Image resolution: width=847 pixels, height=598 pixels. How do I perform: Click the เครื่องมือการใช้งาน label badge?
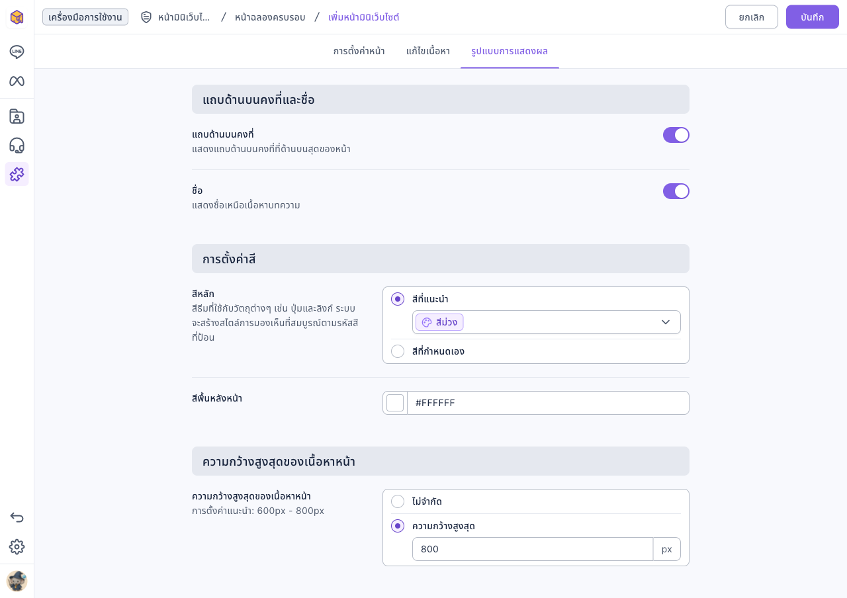(x=85, y=17)
